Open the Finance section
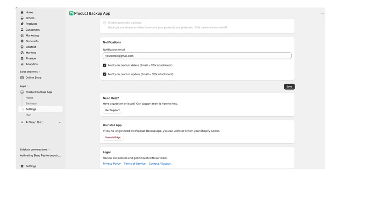The image size is (367, 206). point(31,59)
